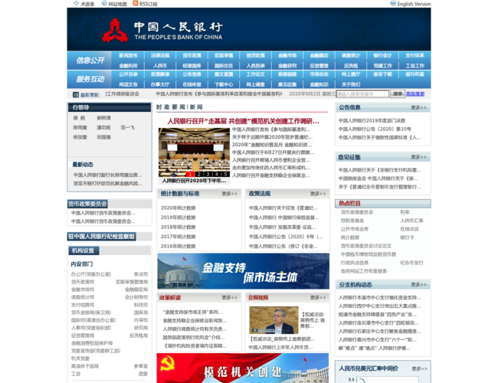The height and width of the screenshot is (383, 498).
Task: Open the 反洗钱 menu item
Action: point(351,66)
